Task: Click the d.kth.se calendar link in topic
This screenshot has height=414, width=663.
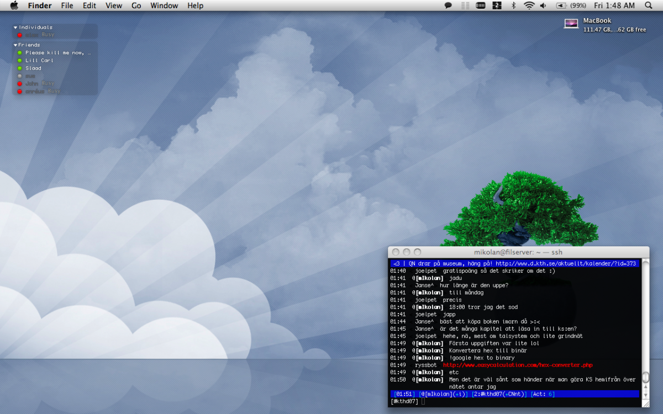Action: (565, 263)
